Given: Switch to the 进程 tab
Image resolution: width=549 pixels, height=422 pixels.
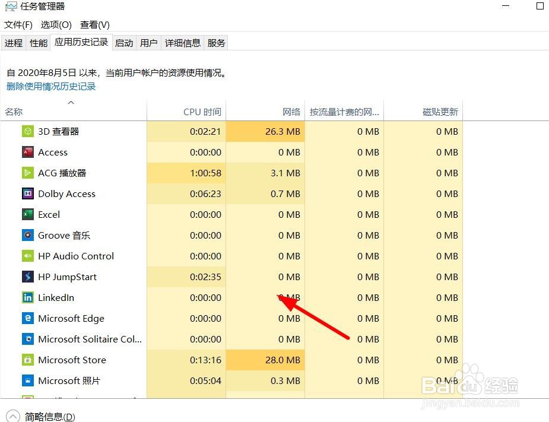Looking at the screenshot, I should point(13,43).
